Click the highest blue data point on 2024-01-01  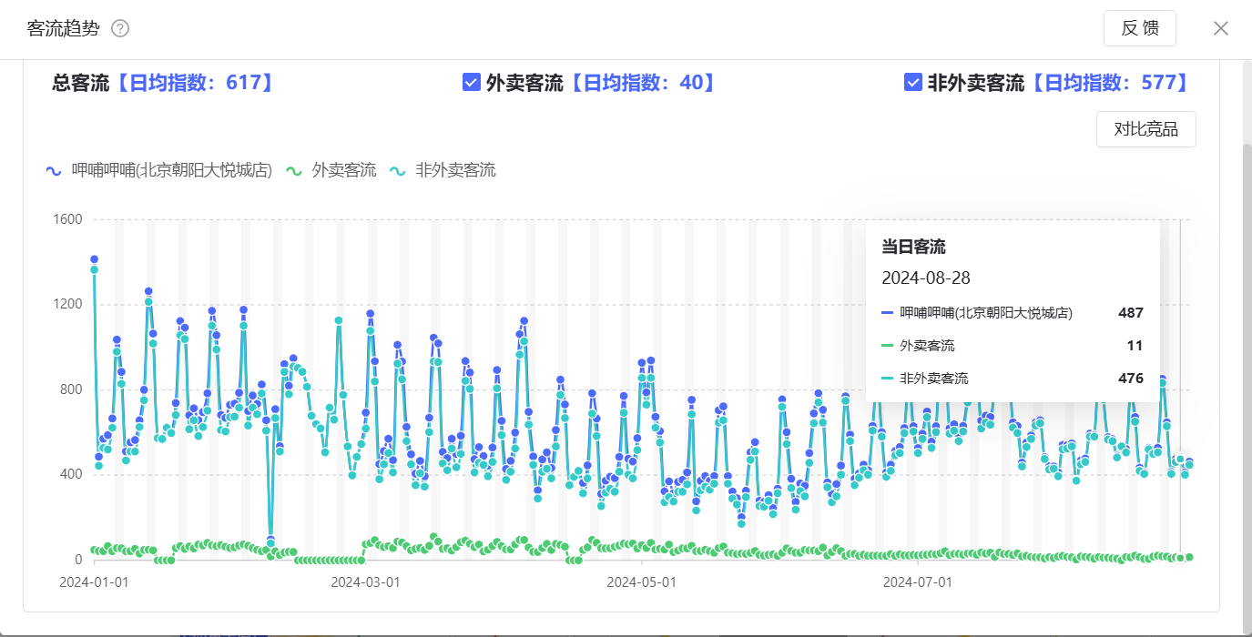(x=94, y=259)
